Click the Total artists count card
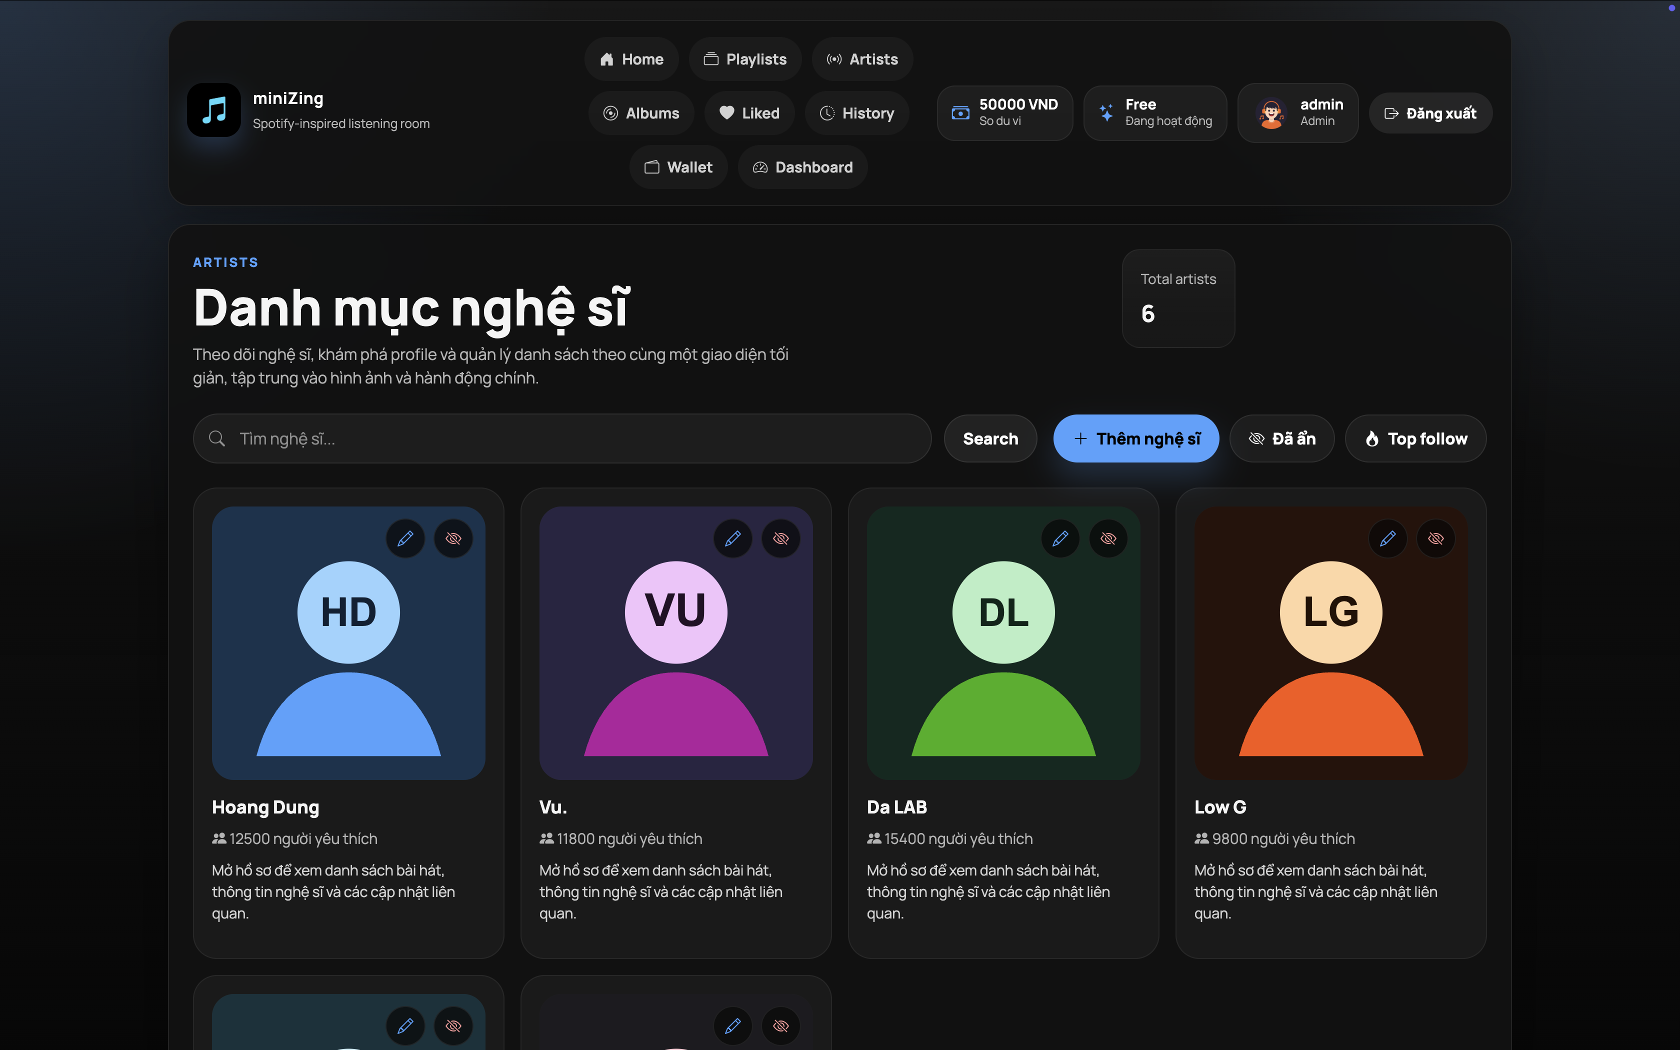This screenshot has width=1680, height=1050. point(1178,298)
